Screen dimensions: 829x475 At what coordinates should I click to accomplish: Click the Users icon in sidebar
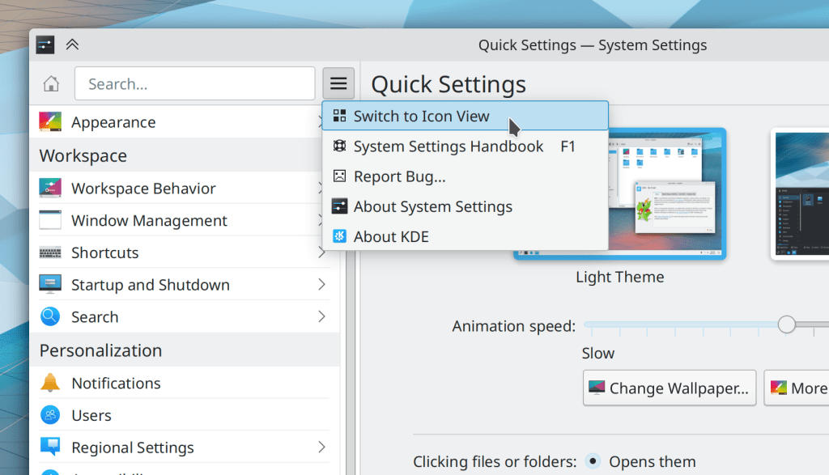pos(50,415)
